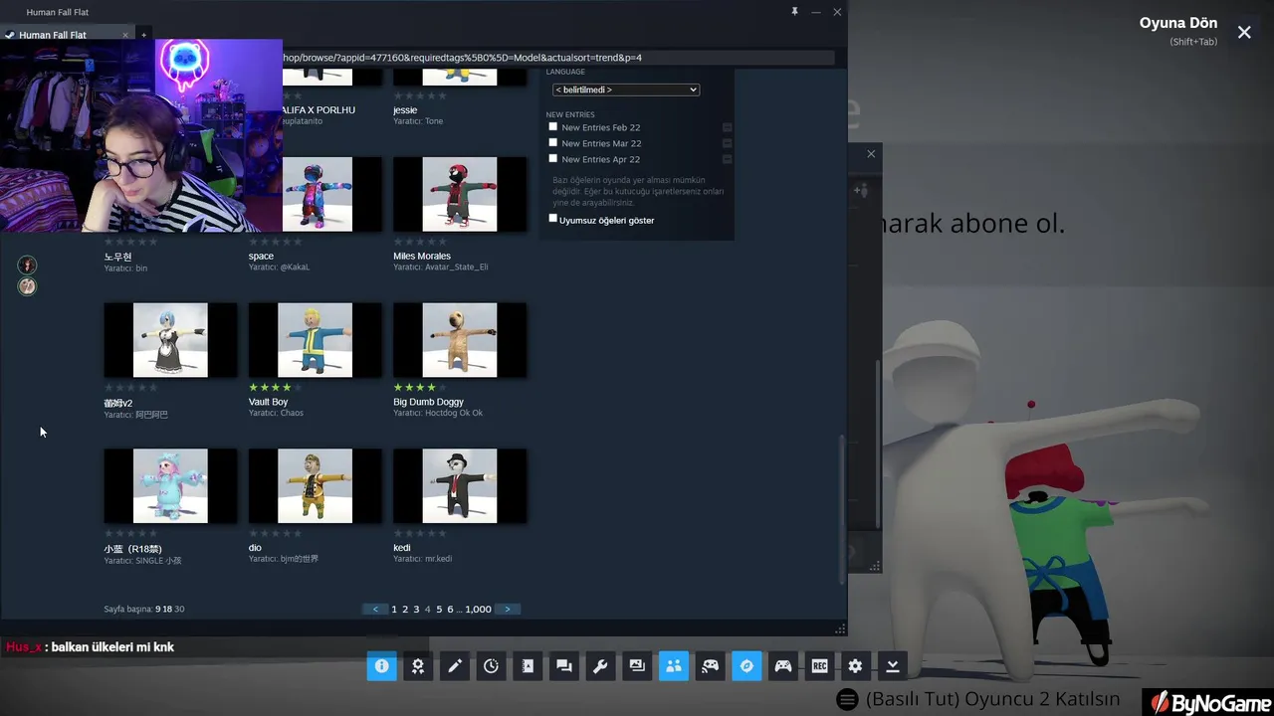1274x716 pixels.
Task: Exclude New Entries Mar 22 minus toggle
Action: click(x=728, y=143)
